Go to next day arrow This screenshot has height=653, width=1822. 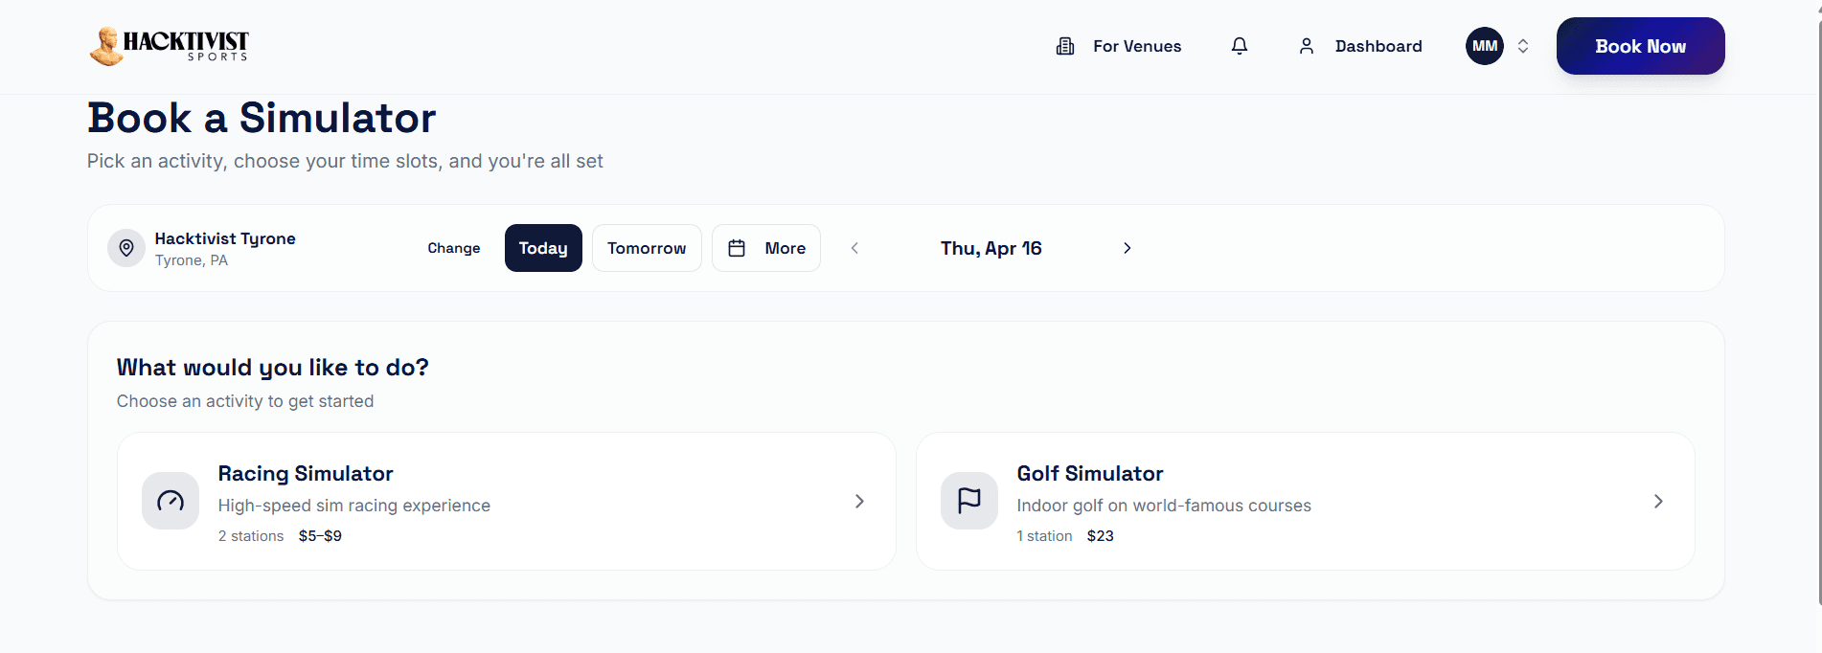[1127, 248]
